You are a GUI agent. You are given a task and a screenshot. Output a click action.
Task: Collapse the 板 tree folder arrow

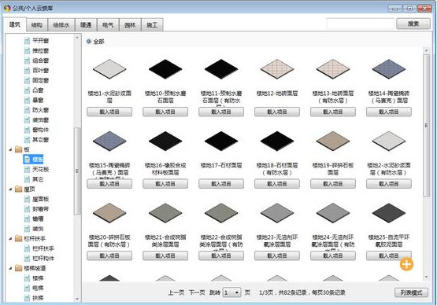click(x=10, y=149)
